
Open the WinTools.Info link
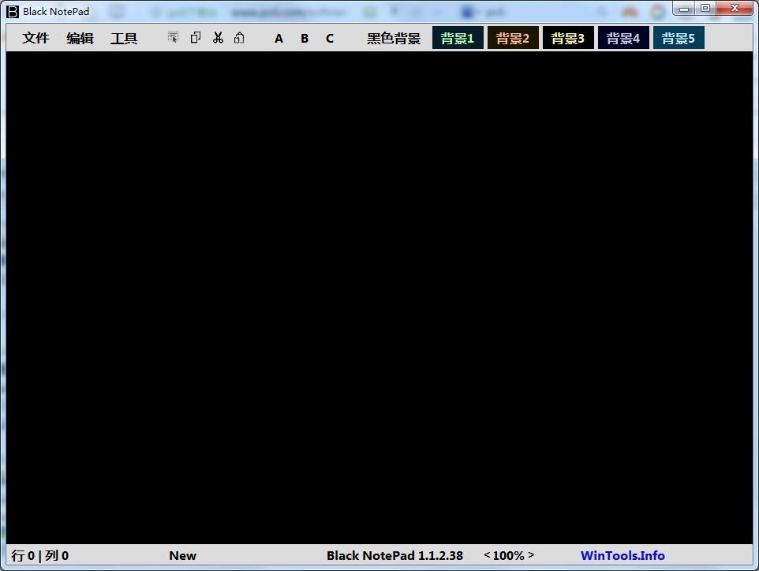623,555
